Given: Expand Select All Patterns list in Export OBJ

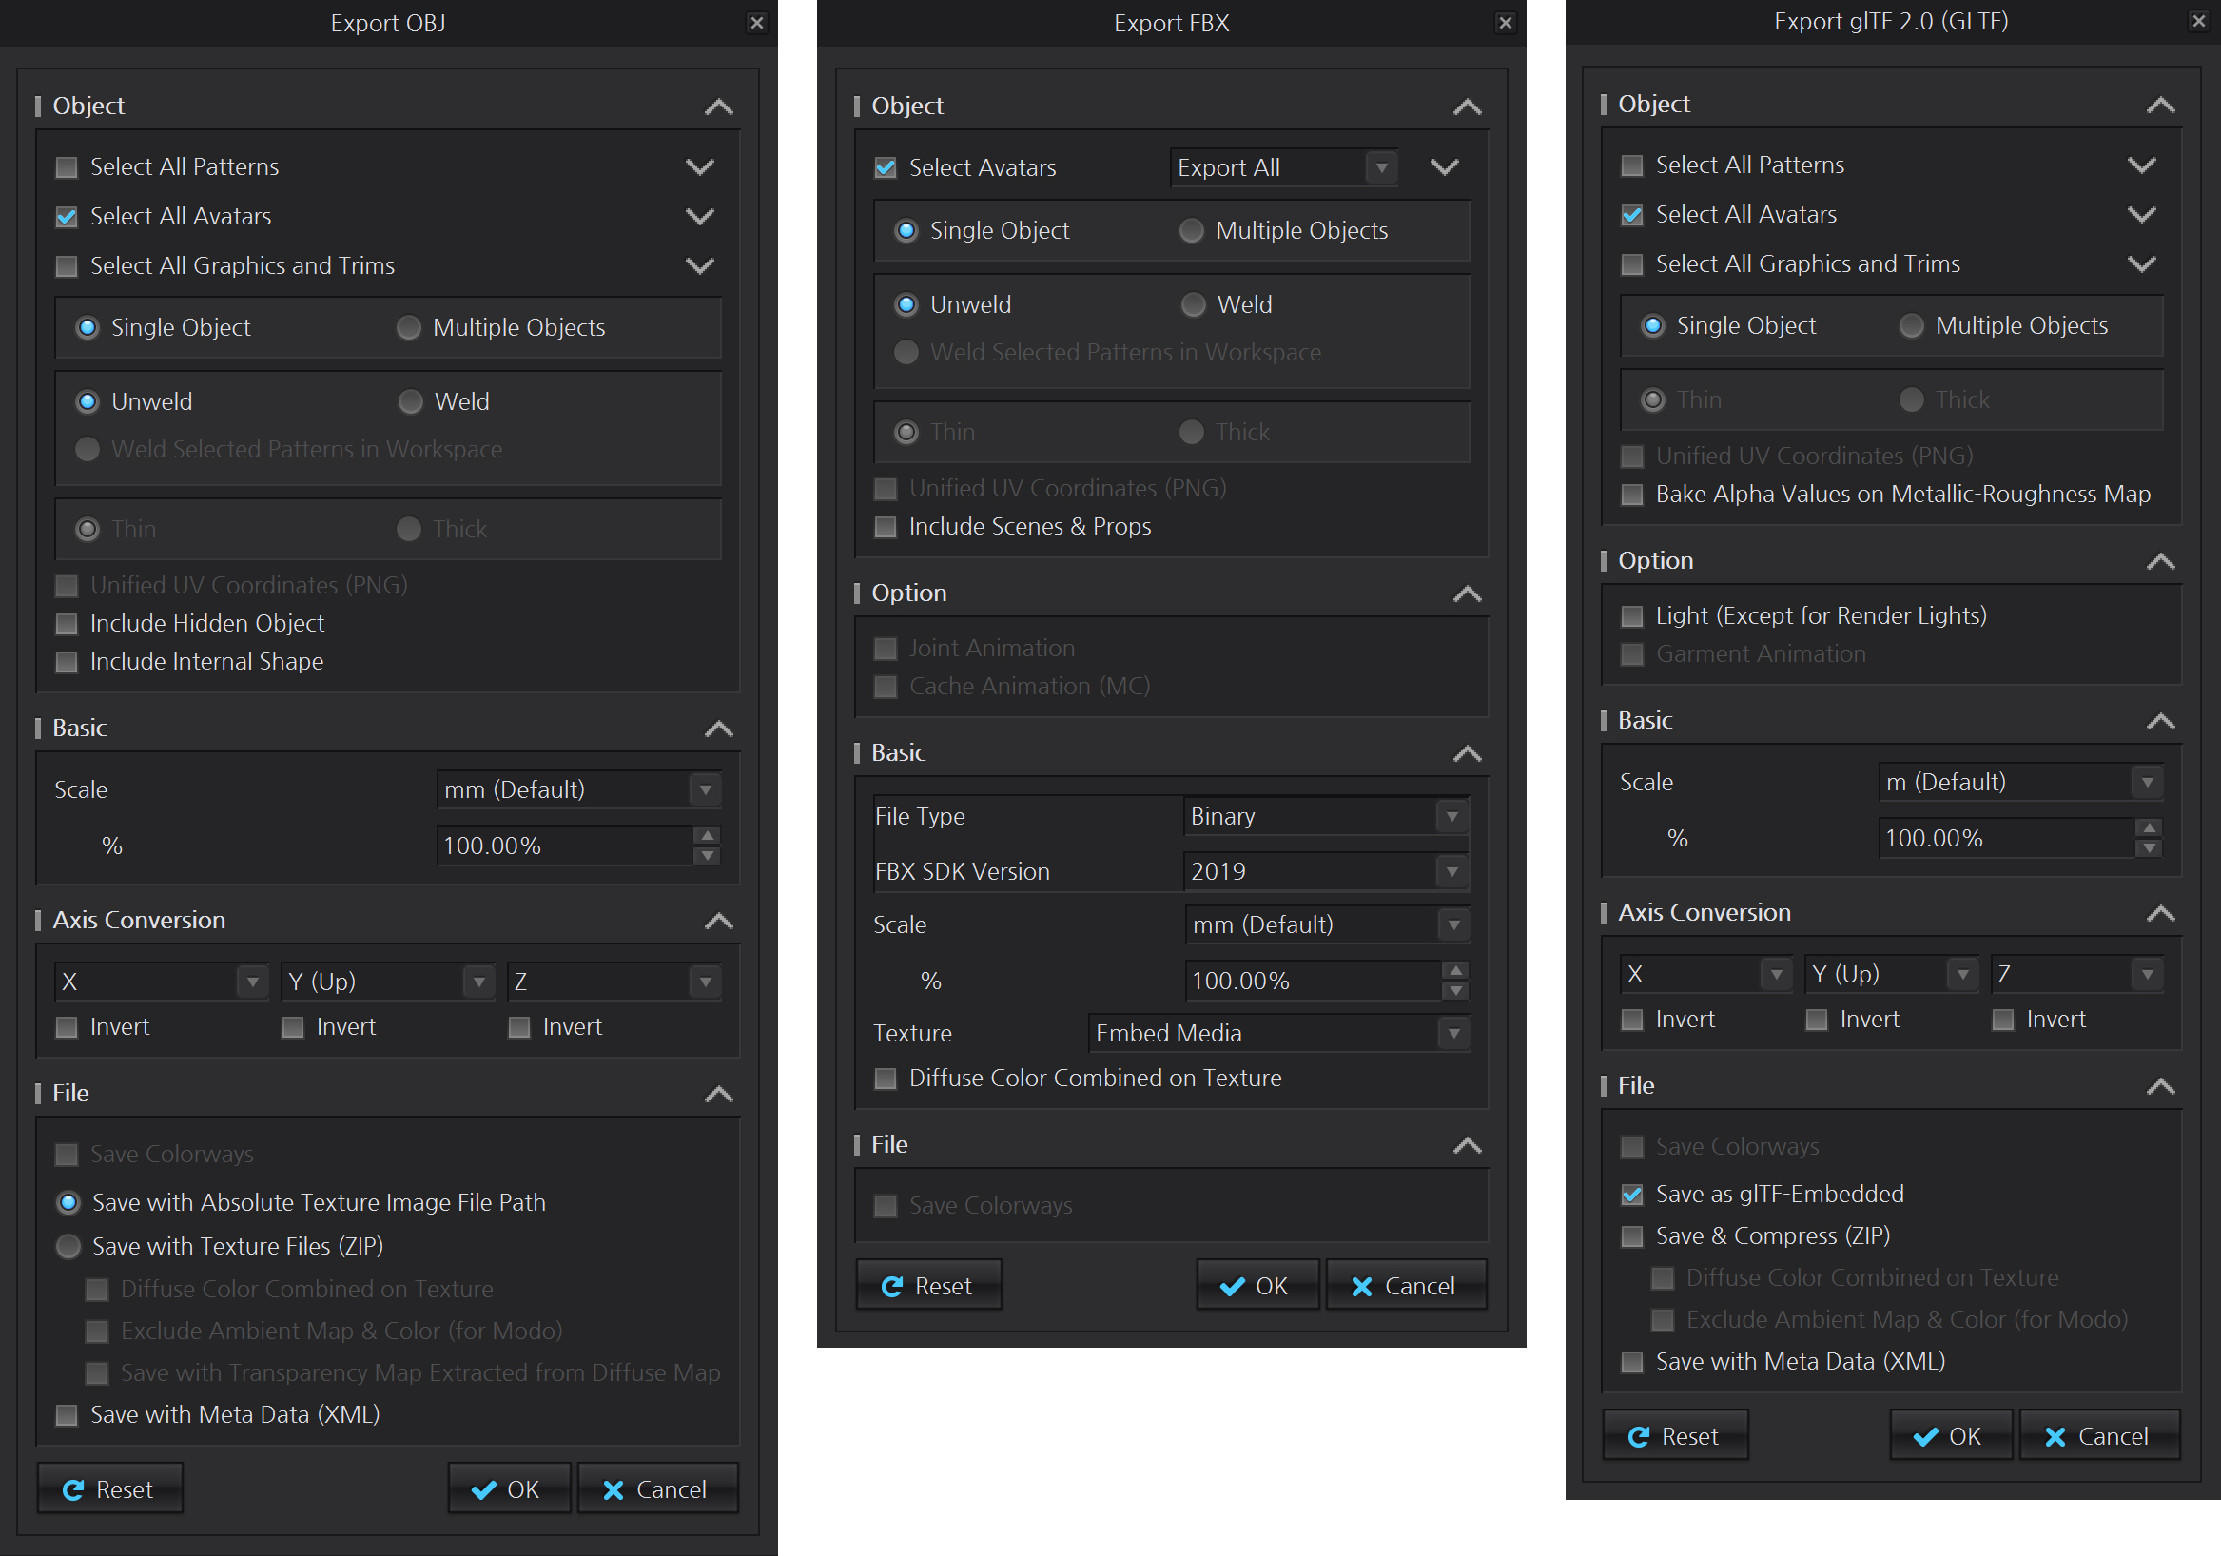Looking at the screenshot, I should click(x=700, y=167).
